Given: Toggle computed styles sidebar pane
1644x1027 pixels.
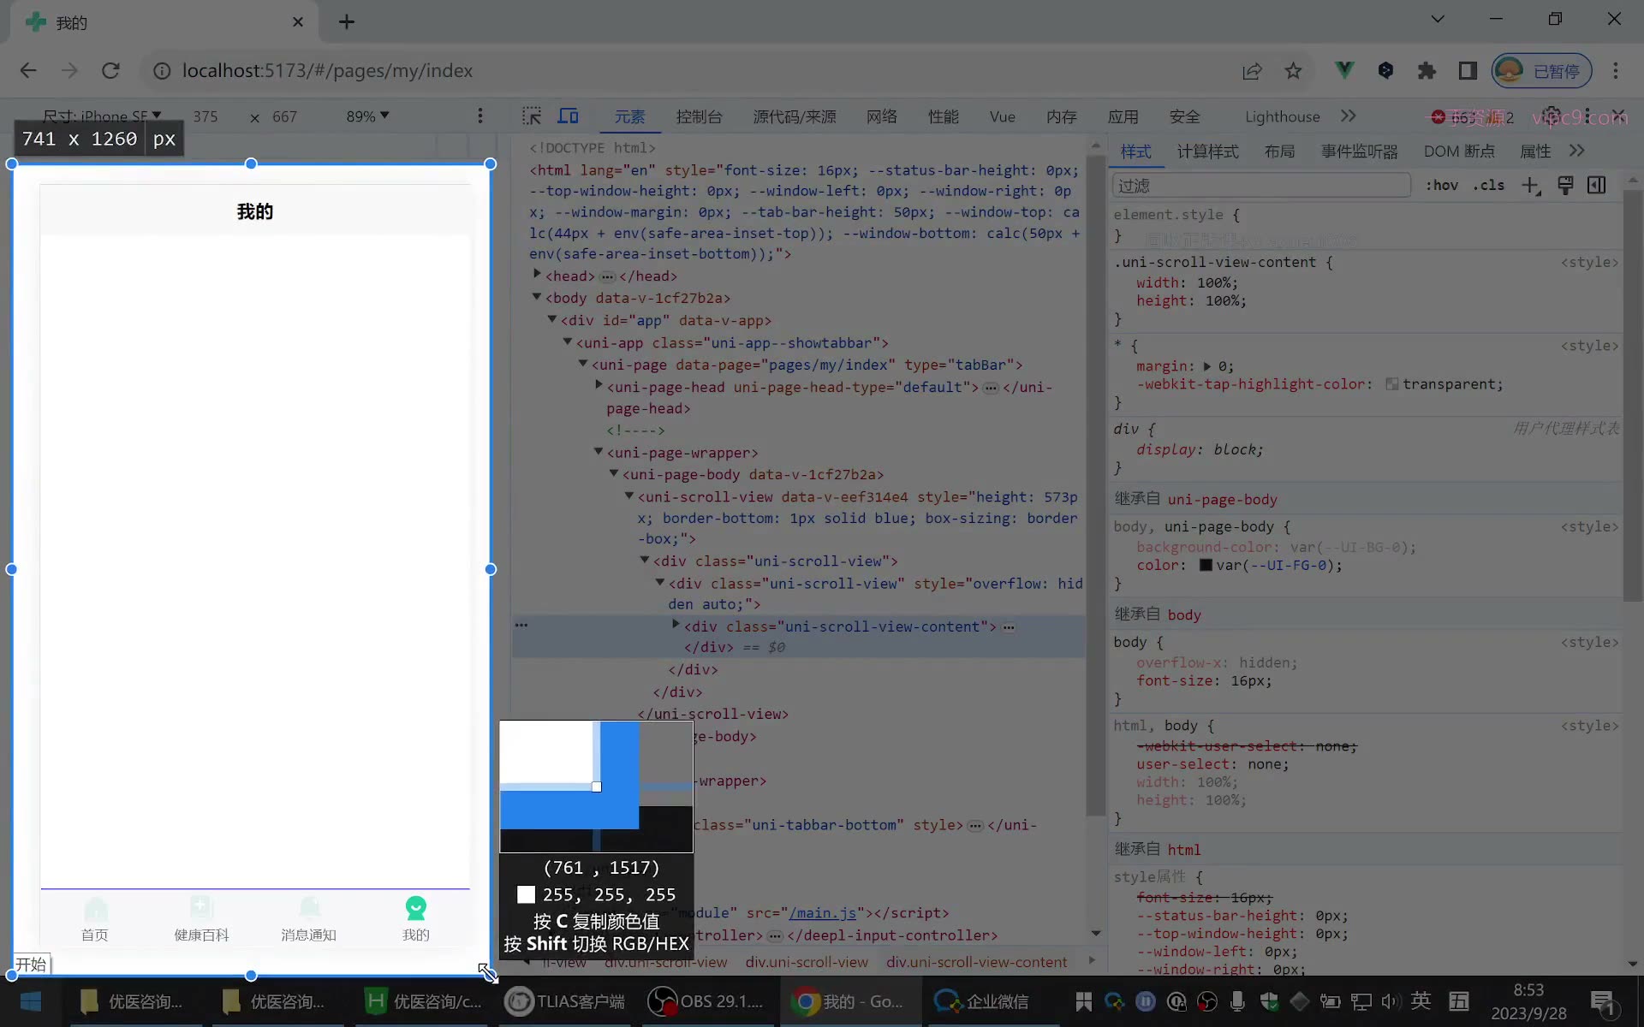Looking at the screenshot, I should coord(1597,186).
